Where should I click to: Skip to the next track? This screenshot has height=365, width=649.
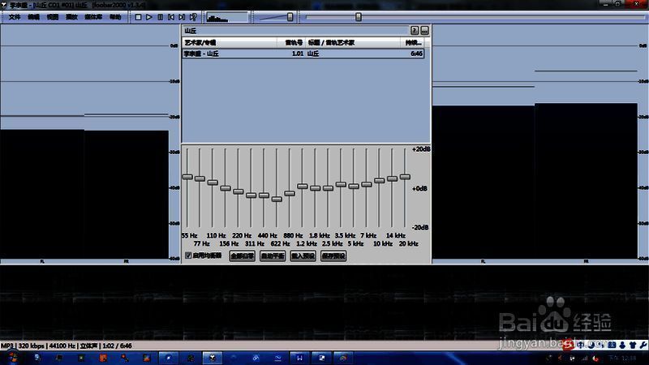point(182,16)
